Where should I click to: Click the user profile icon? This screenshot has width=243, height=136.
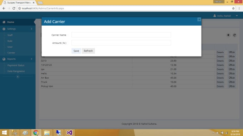(215, 16)
